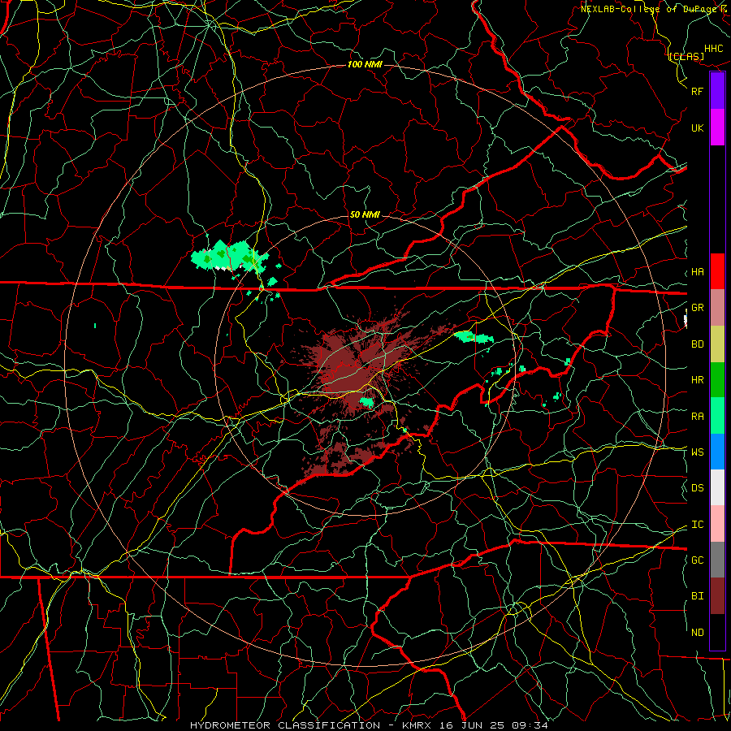
Task: Click the DS white legend swatch
Action: click(717, 487)
